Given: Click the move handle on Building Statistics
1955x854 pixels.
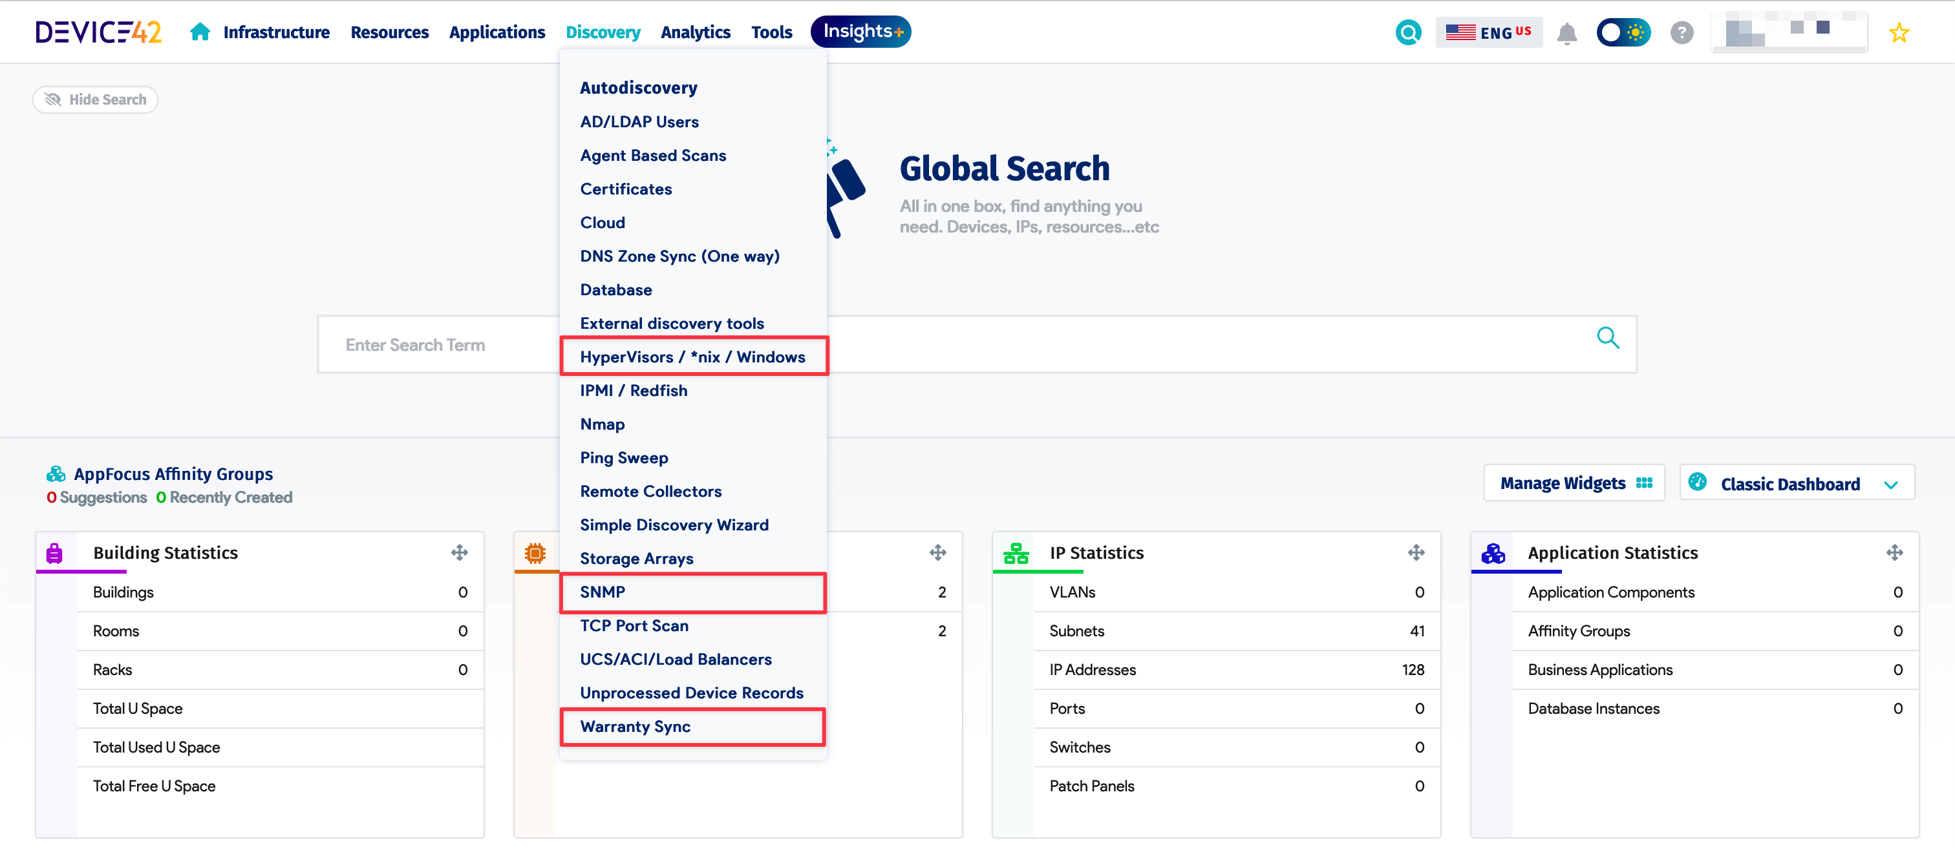Looking at the screenshot, I should (459, 552).
